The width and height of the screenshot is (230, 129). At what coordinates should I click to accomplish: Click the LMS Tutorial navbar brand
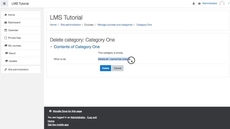point(20,4)
